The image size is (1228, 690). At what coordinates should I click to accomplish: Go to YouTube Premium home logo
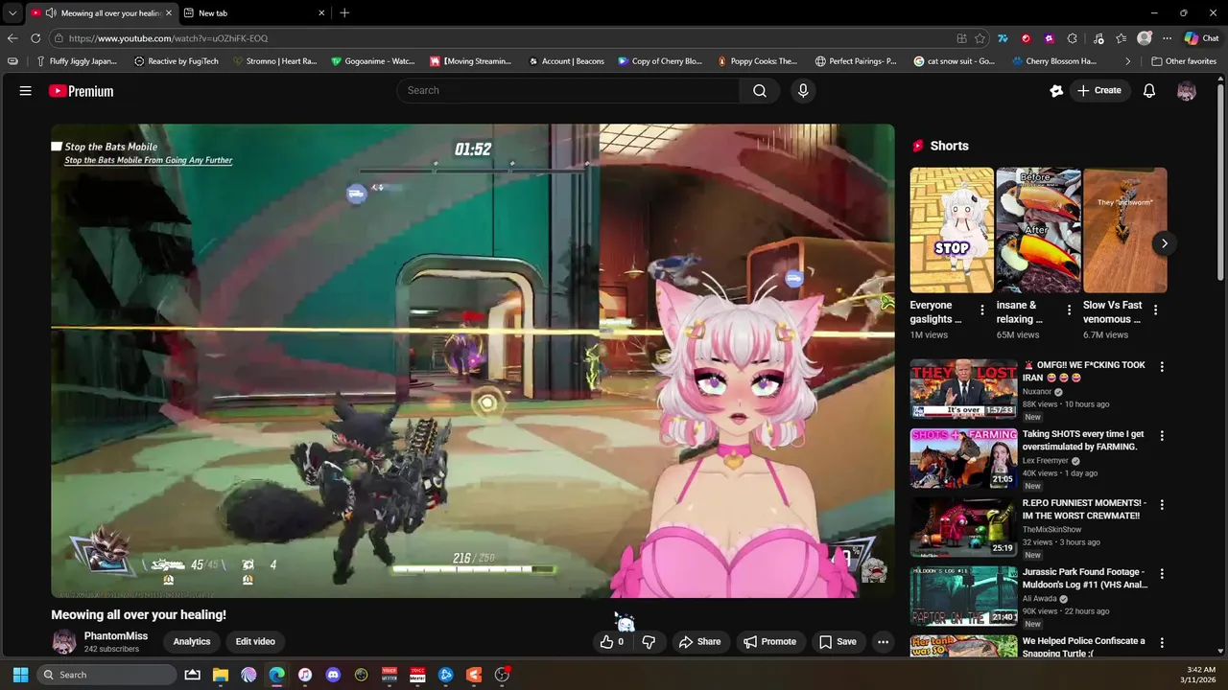pos(82,91)
